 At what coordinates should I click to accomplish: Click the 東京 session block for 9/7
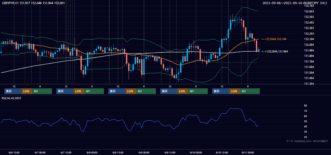pyautogui.click(x=65, y=91)
